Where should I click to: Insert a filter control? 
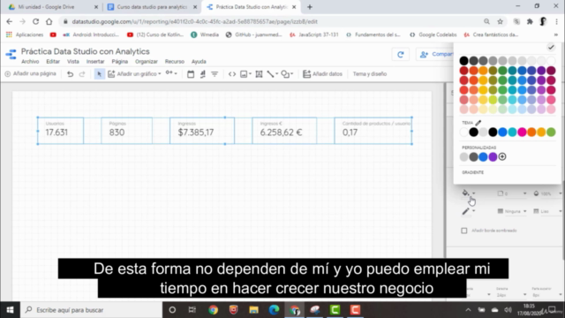[215, 74]
